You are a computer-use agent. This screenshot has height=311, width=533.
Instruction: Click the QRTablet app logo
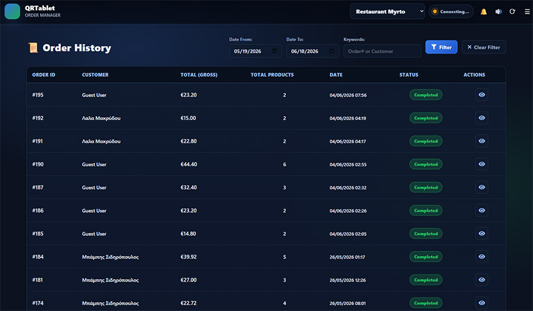12,11
